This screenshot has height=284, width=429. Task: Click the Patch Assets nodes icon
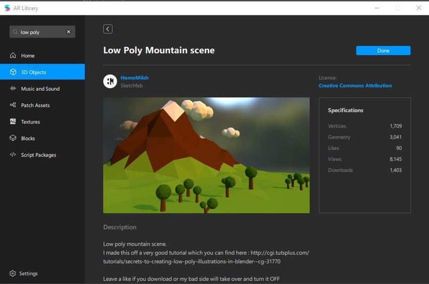tap(13, 105)
